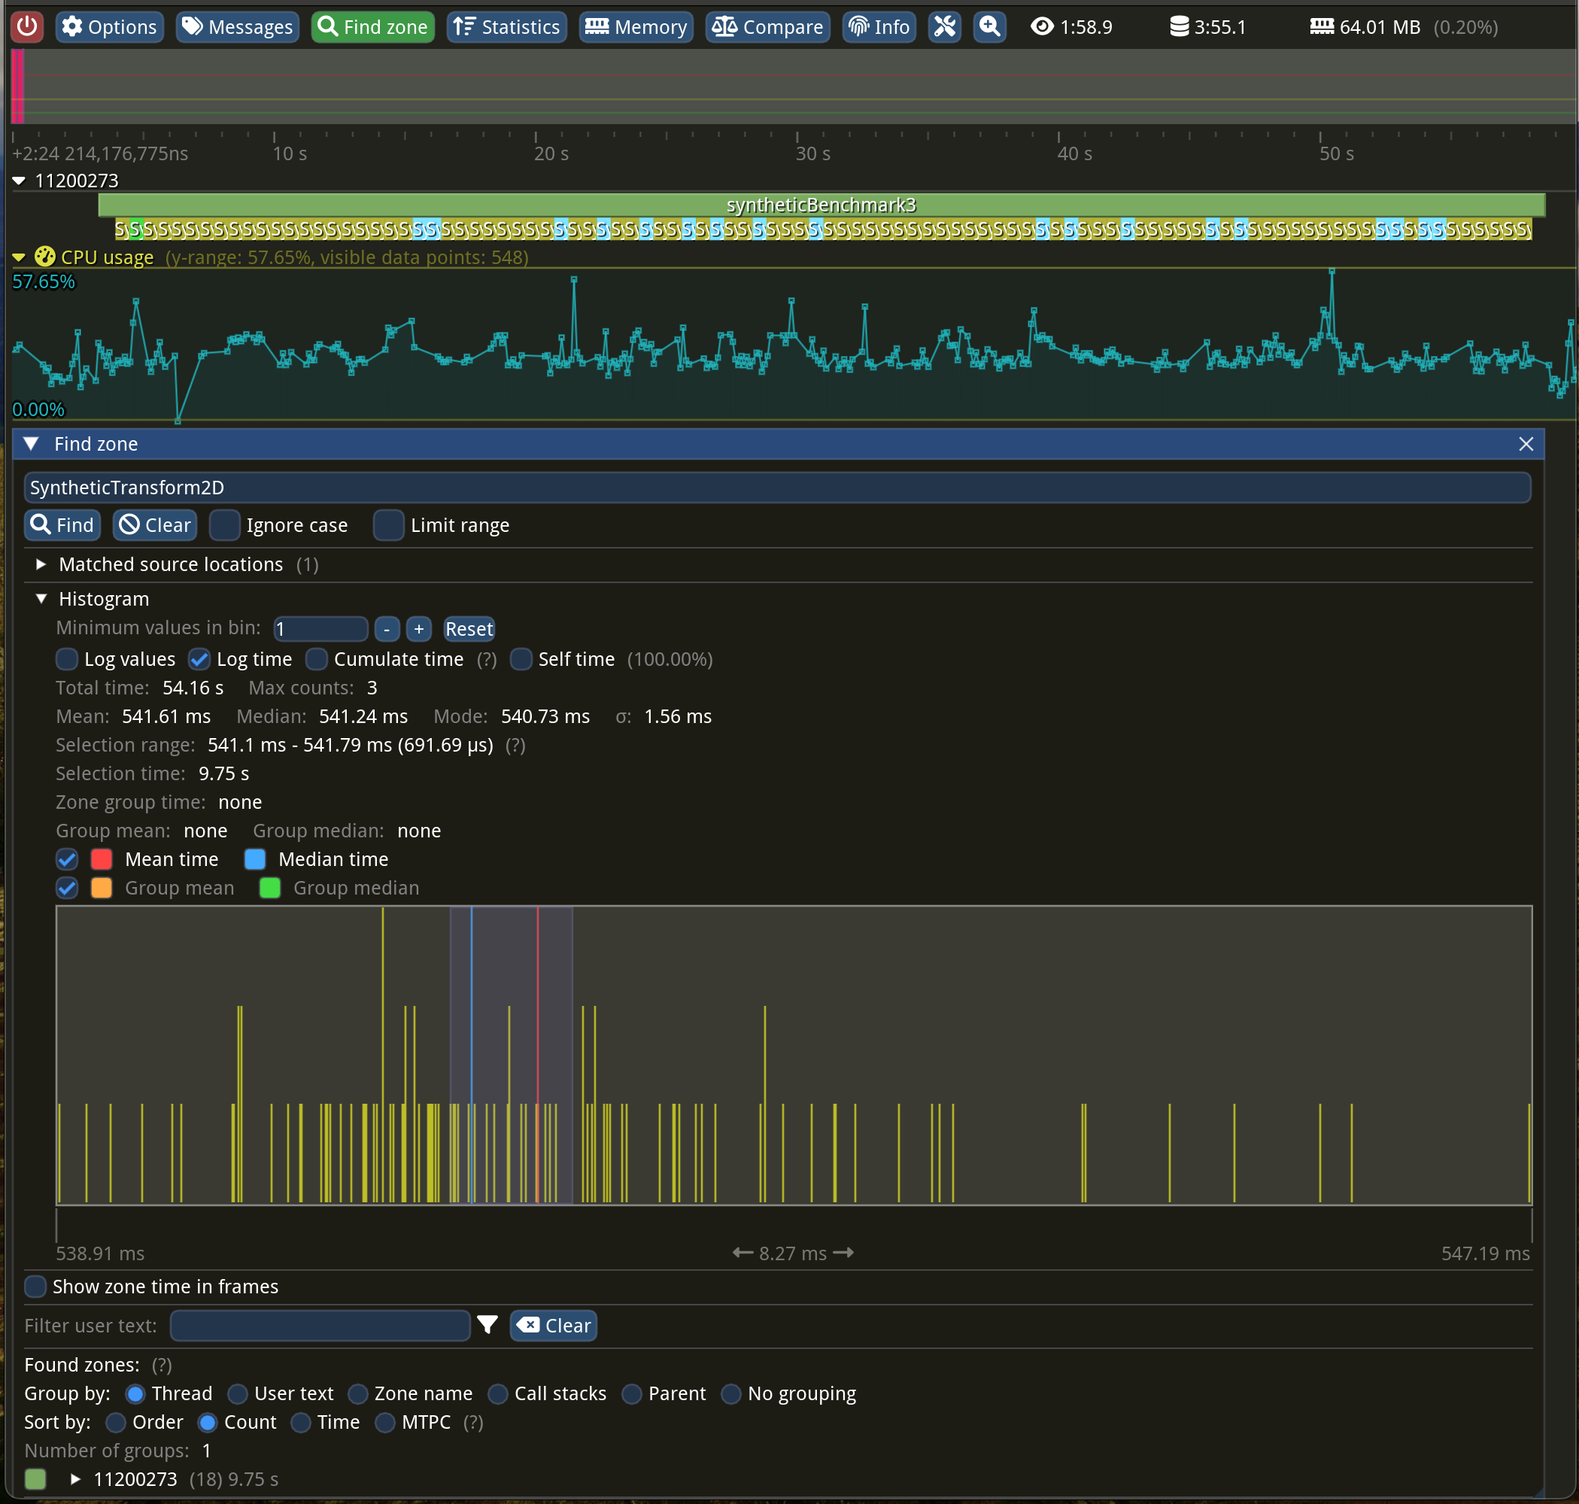Select Sort by Time option
1579x1504 pixels.
click(x=303, y=1422)
